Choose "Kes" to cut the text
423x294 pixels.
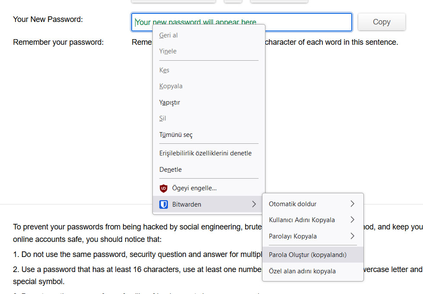click(164, 70)
